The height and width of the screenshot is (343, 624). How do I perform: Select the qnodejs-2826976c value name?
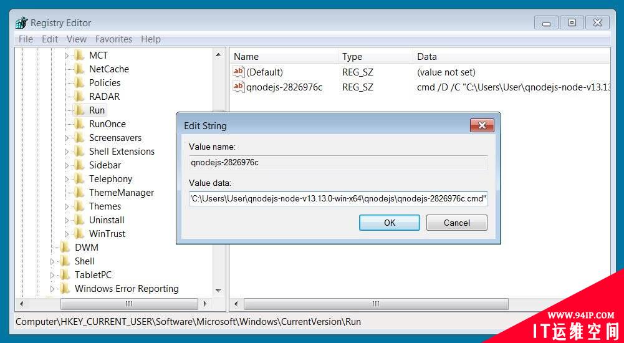(284, 87)
